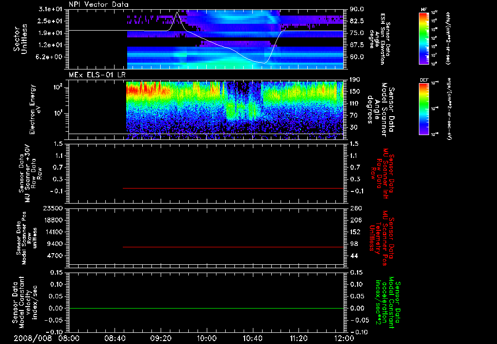The width and height of the screenshot is (497, 344).
Task: Click the 4700 scanner position tick label
Action: pyautogui.click(x=55, y=256)
